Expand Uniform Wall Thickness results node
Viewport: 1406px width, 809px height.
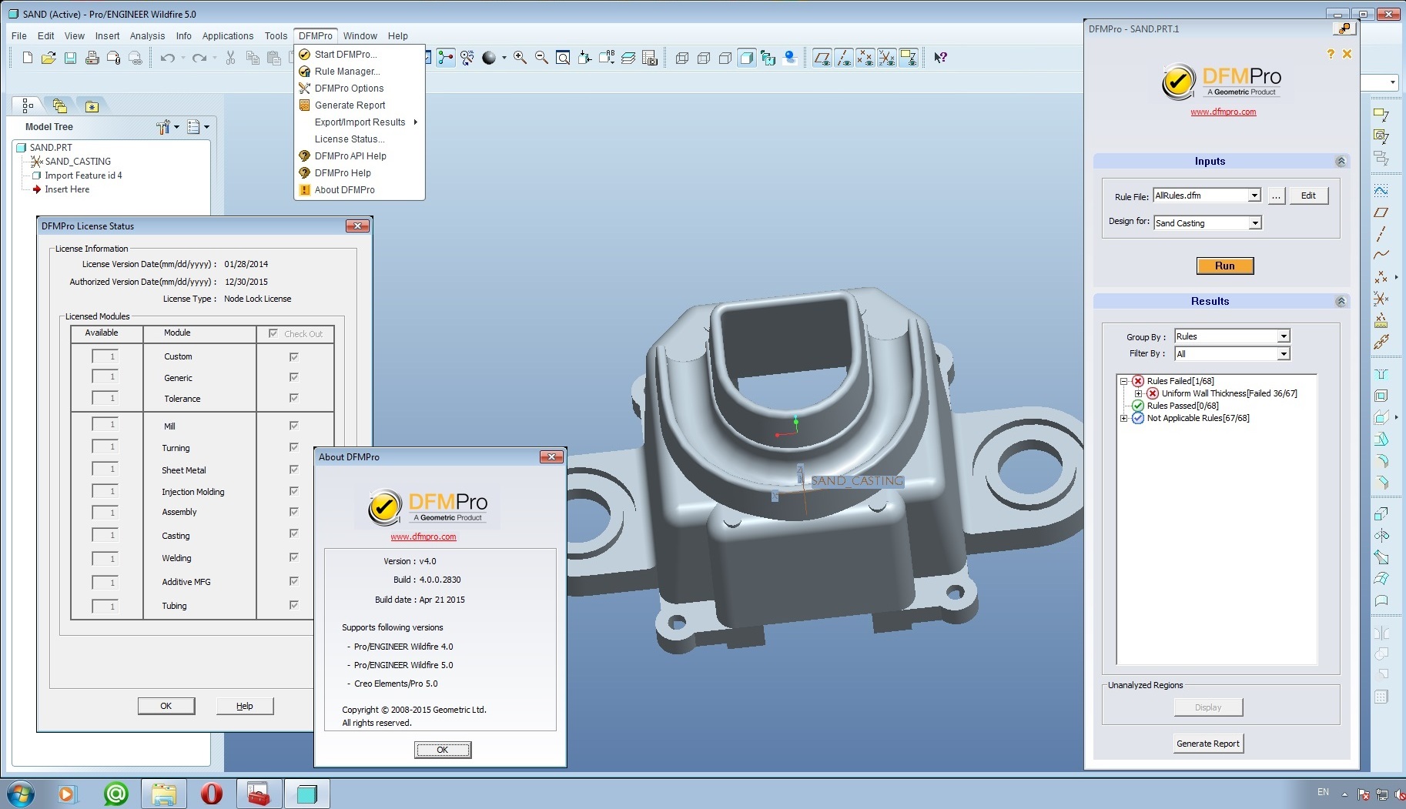point(1139,393)
